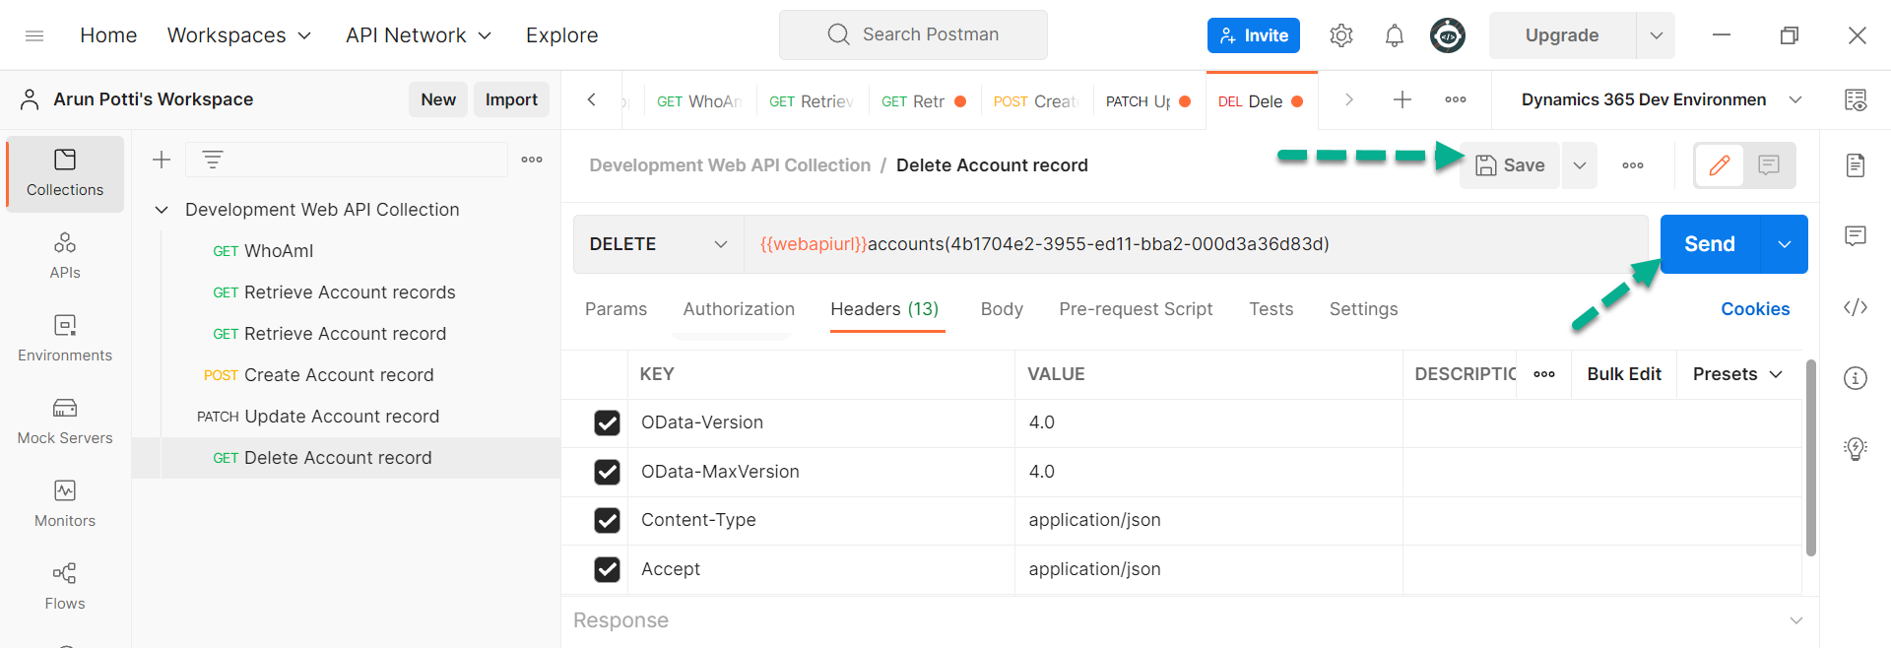The width and height of the screenshot is (1891, 648).
Task: Open a new request tab with plus
Action: pos(1402,99)
